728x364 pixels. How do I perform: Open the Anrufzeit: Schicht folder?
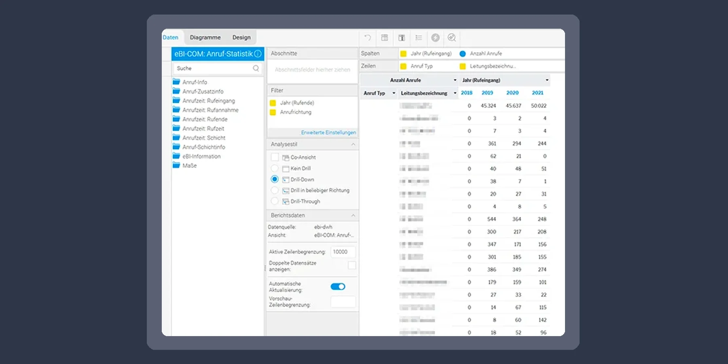[x=203, y=138]
